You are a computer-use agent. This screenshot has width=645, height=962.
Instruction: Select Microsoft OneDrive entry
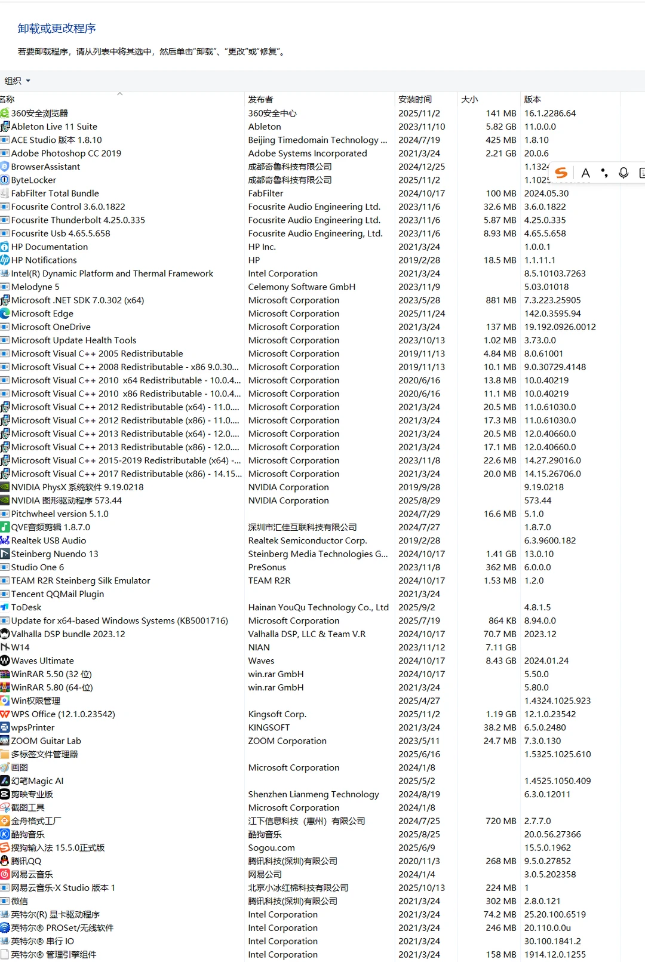tap(311, 327)
